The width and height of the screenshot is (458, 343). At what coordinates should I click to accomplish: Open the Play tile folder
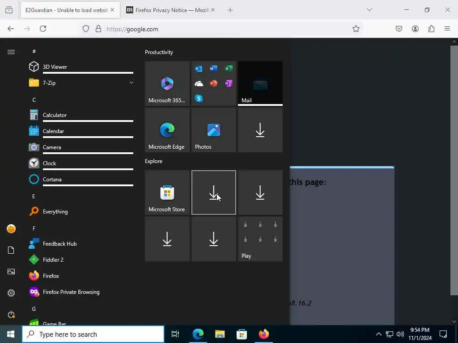point(260,239)
